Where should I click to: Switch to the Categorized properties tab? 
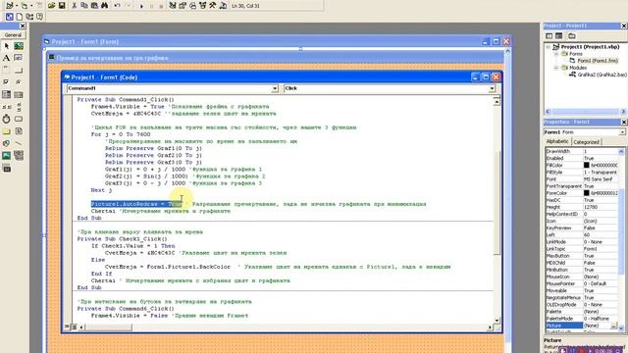tap(586, 142)
